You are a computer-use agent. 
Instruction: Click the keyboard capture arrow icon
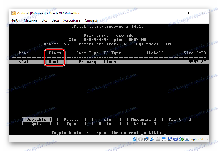point(187,139)
